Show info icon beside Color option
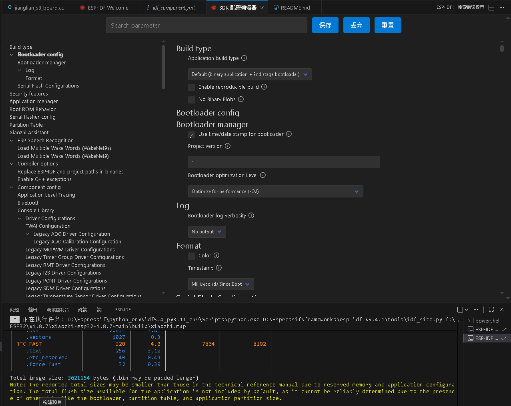Image resolution: width=511 pixels, height=406 pixels. point(216,255)
